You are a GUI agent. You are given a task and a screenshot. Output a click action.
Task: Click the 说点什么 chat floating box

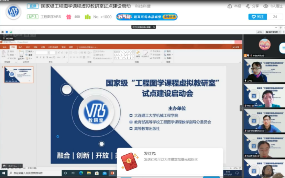[12, 166]
